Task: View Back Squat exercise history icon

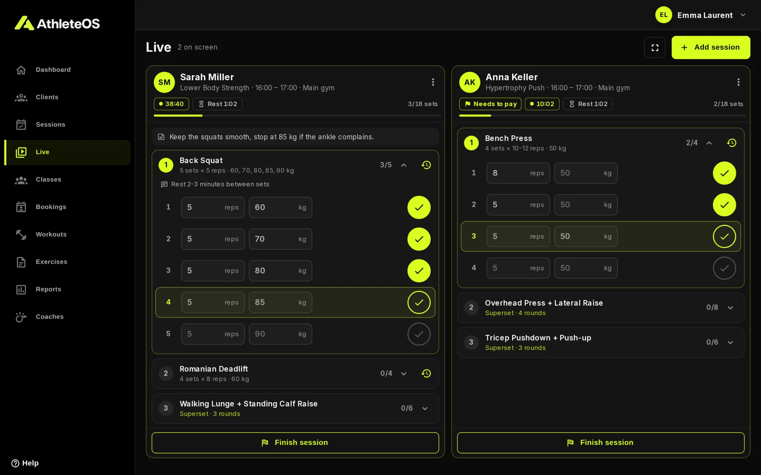Action: [x=426, y=165]
